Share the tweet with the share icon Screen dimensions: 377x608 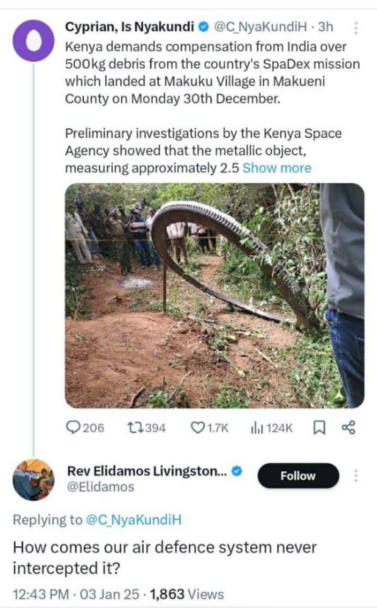pos(349,428)
